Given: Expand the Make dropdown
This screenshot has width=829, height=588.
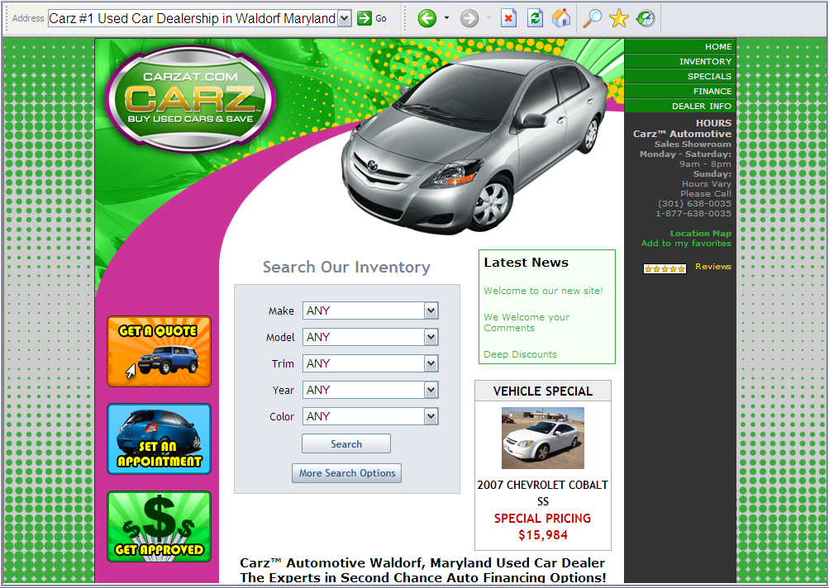Looking at the screenshot, I should tap(431, 311).
